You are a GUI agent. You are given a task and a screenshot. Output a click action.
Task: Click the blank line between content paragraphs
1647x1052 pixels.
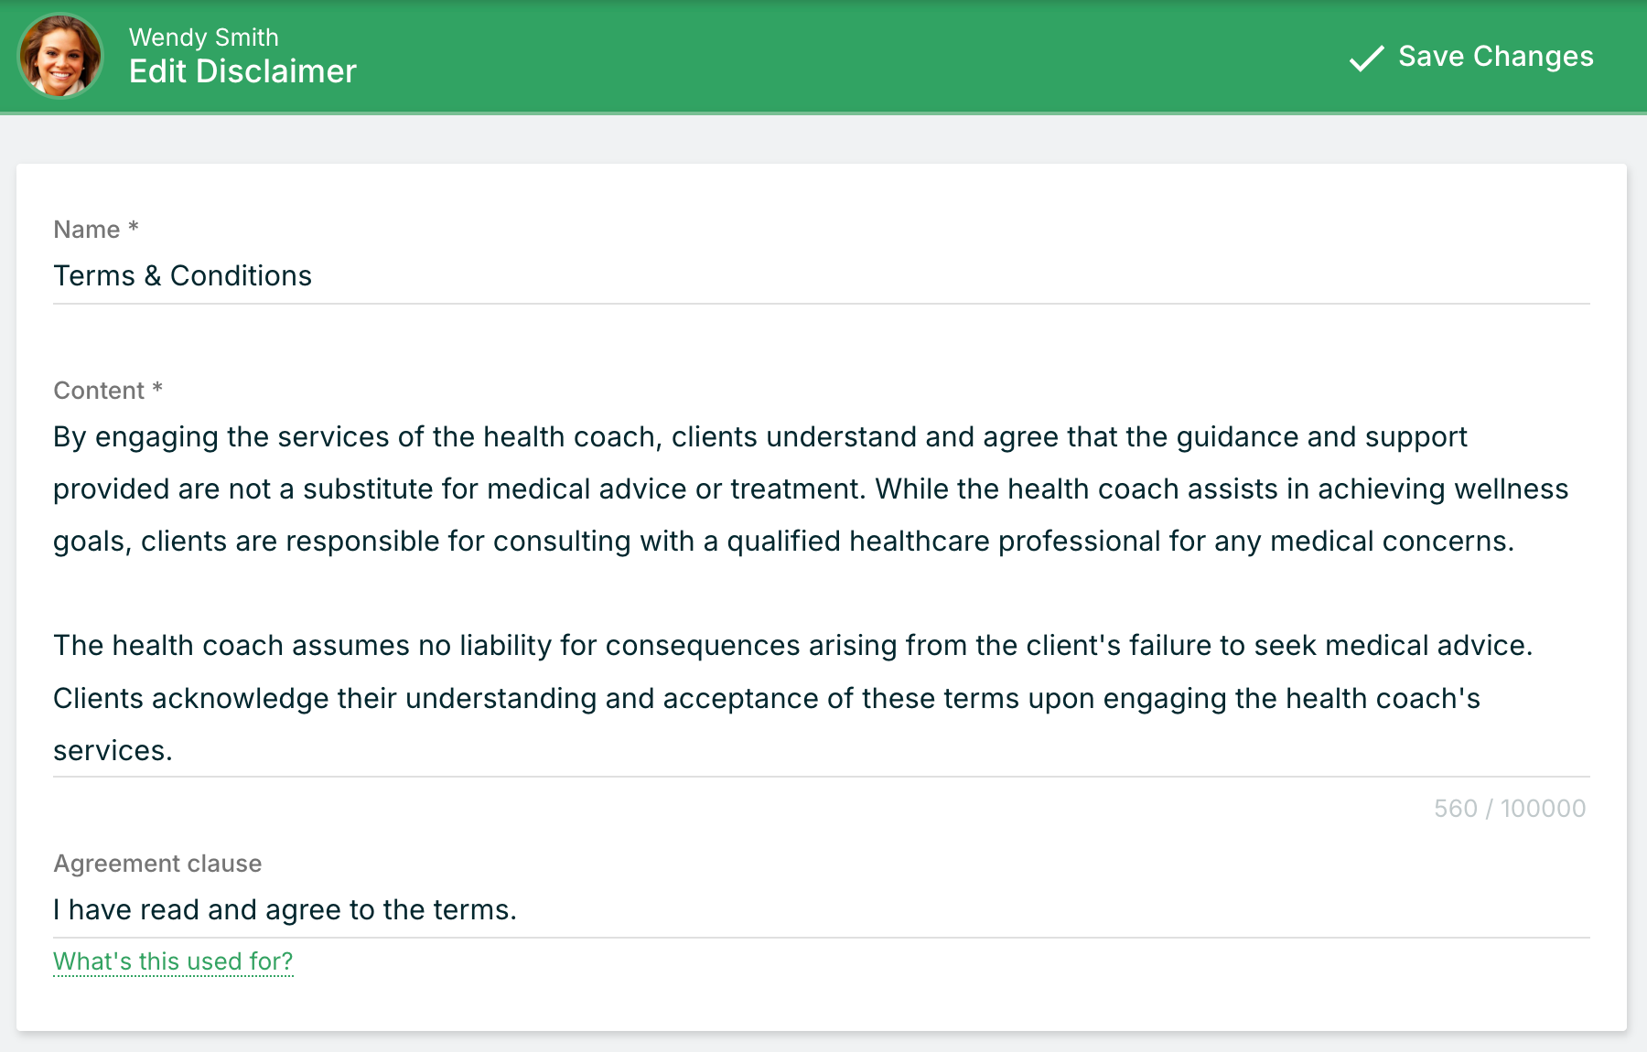tap(821, 593)
